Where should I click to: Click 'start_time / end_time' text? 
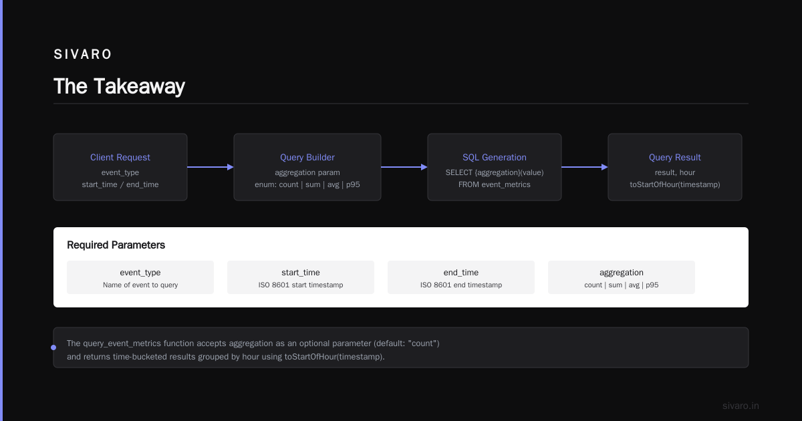120,184
